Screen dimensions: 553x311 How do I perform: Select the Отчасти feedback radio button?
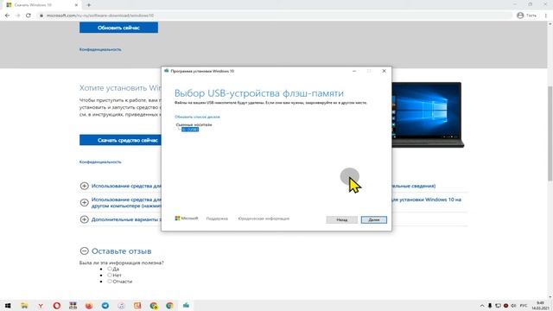point(110,282)
